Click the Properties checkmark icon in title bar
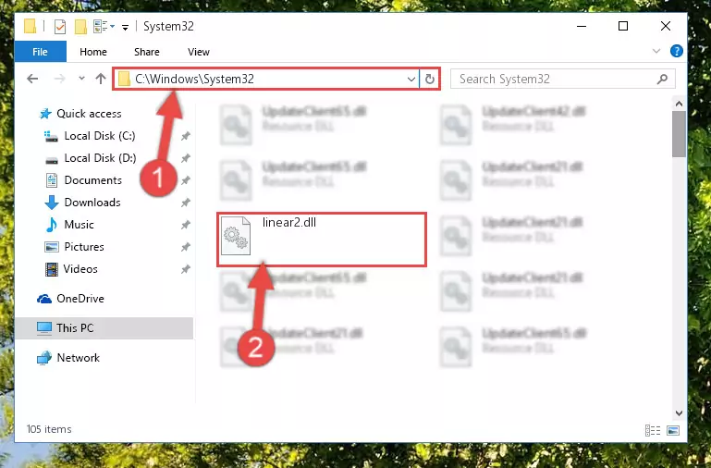 60,27
